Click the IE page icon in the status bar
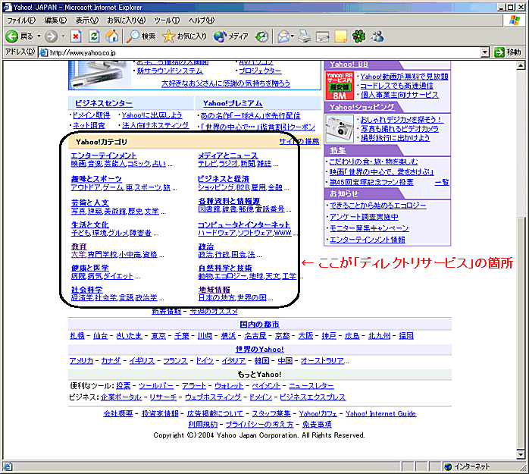The width and height of the screenshot is (529, 474). coord(8,467)
